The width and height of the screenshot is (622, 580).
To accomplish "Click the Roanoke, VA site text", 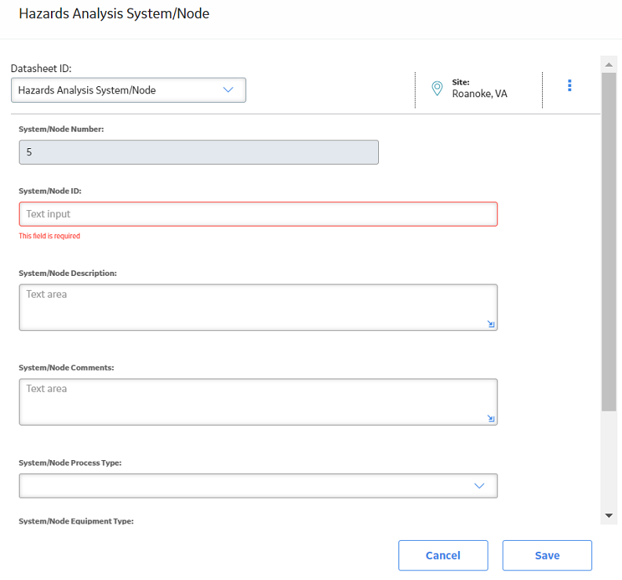I will tap(479, 93).
